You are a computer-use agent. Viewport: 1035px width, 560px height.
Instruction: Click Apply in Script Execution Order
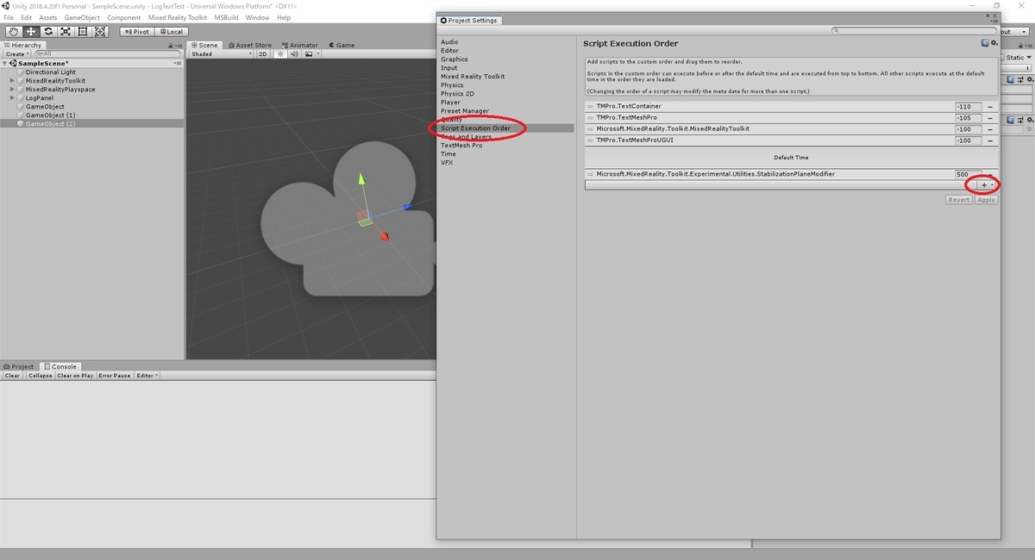[x=986, y=199]
